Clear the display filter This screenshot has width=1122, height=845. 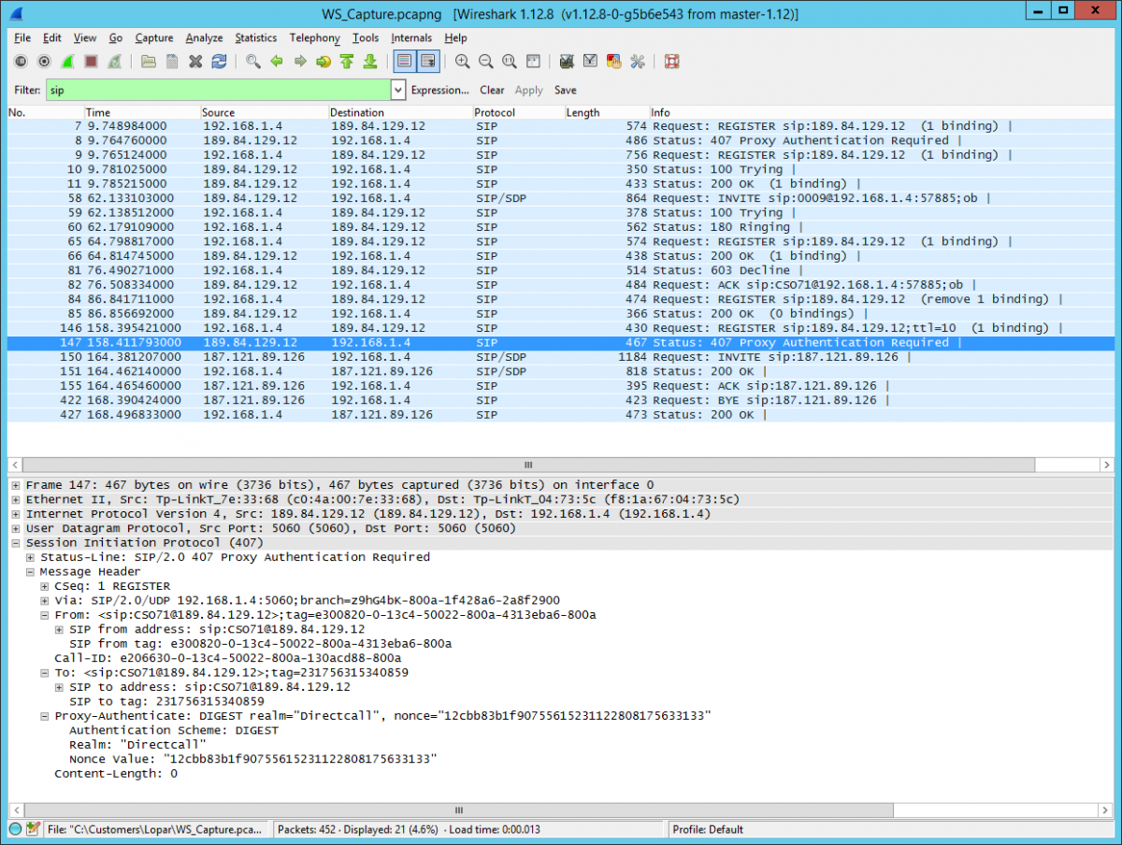pyautogui.click(x=492, y=91)
